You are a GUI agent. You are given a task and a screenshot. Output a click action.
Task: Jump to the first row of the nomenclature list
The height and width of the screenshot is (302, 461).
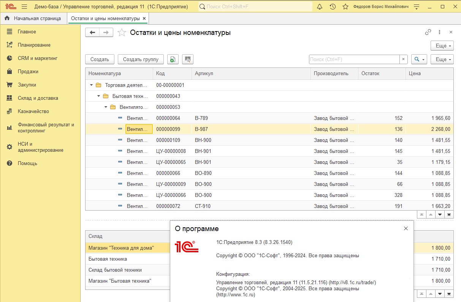(x=421, y=214)
